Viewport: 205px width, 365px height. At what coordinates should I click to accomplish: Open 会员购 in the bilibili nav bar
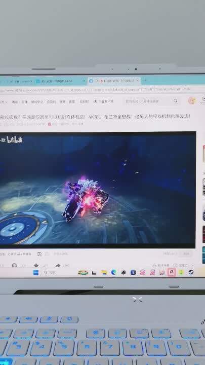(51, 102)
